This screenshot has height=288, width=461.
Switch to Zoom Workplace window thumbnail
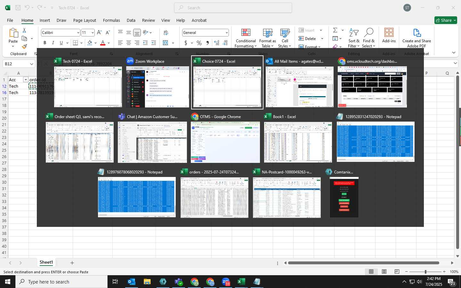coord(158,83)
